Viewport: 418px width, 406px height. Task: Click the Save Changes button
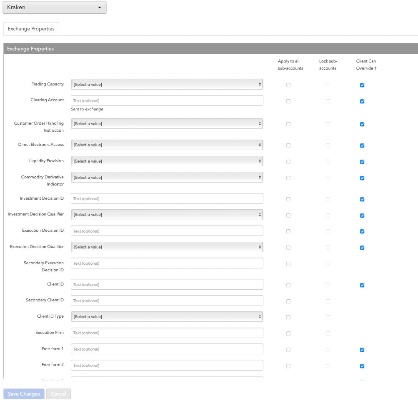pyautogui.click(x=24, y=394)
